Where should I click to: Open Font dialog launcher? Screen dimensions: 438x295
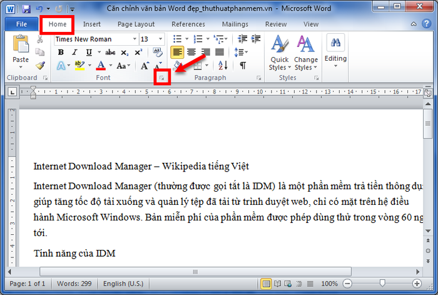click(x=162, y=78)
